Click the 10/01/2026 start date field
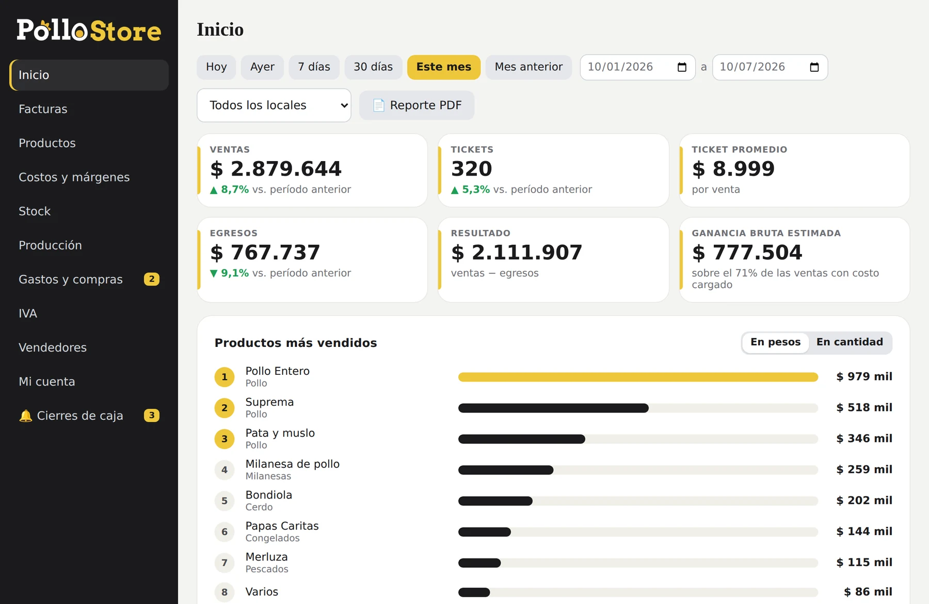This screenshot has width=929, height=604. tap(637, 67)
